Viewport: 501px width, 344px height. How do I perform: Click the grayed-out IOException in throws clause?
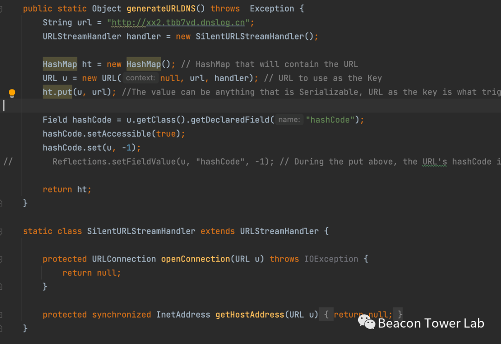(x=331, y=259)
